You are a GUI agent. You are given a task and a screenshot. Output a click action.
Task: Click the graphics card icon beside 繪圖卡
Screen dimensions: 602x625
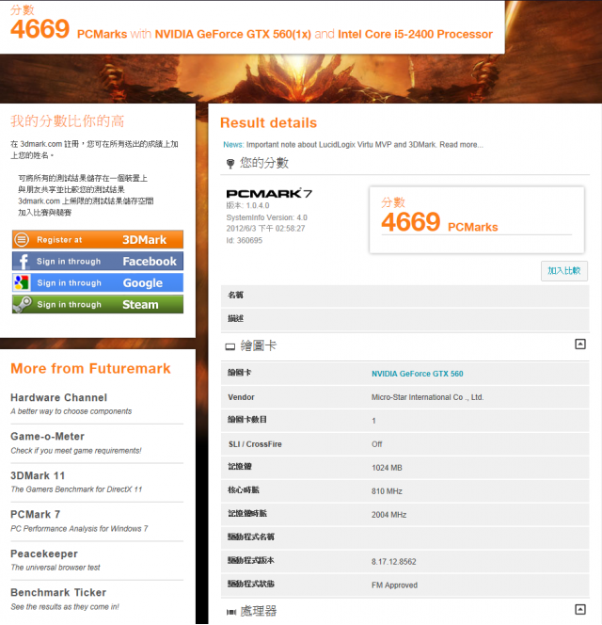click(x=230, y=346)
